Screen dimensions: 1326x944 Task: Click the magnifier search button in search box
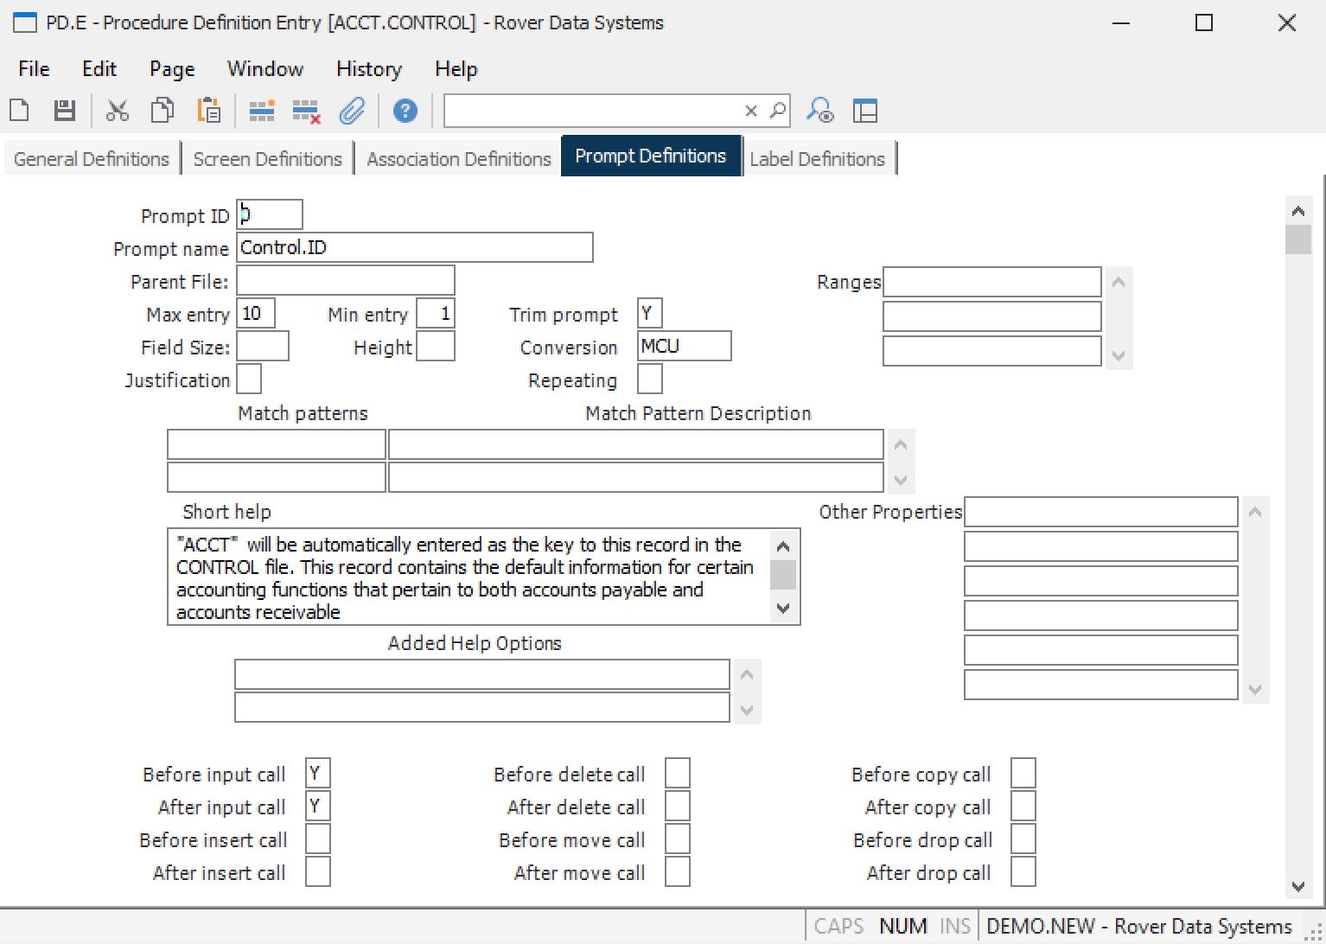click(x=777, y=111)
